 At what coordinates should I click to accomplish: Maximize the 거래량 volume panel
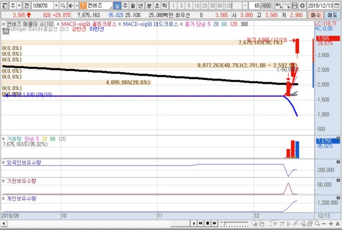click(x=338, y=138)
